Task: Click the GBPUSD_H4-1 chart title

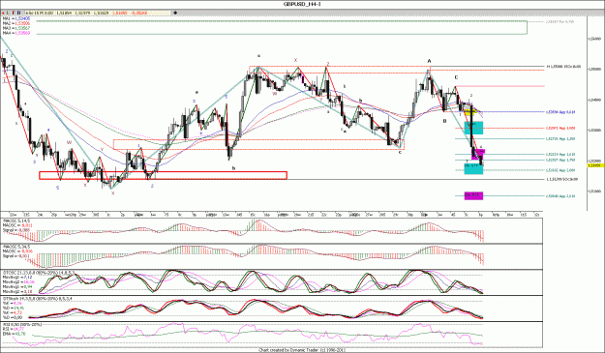Action: 302,4
